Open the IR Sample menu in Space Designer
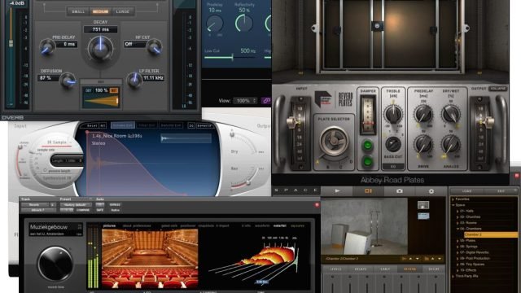The width and height of the screenshot is (521, 293). (x=57, y=142)
